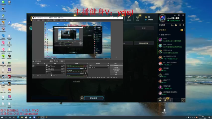Toggle visibility eye of highlighted video capture source
Screen dimensions: 212x119
click(62, 70)
